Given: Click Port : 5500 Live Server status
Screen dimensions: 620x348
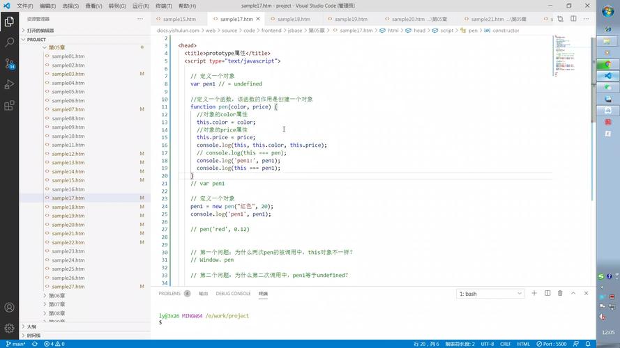Looking at the screenshot, I should [551, 344].
